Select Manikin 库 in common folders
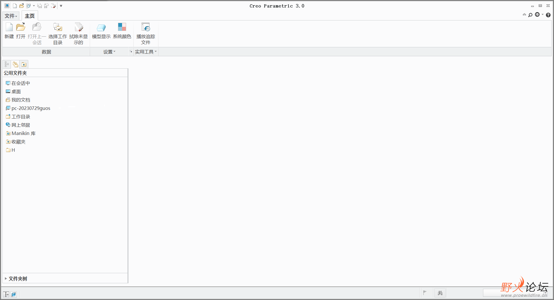Image resolution: width=554 pixels, height=300 pixels. (21, 133)
